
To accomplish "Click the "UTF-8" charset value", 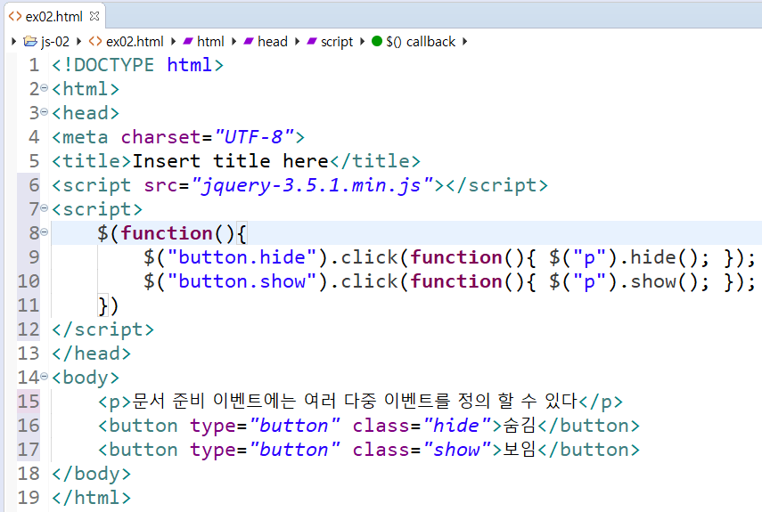I will pyautogui.click(x=254, y=137).
